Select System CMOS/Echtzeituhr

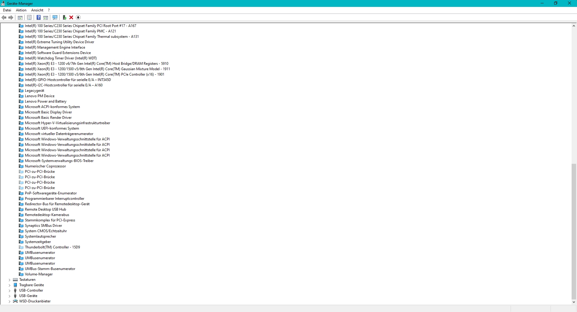coord(46,231)
